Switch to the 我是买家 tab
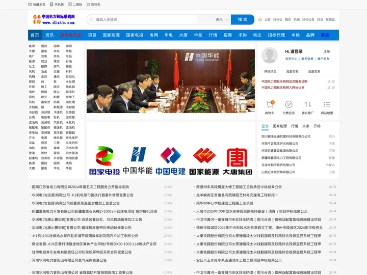The image size is (367, 275). coord(292,72)
